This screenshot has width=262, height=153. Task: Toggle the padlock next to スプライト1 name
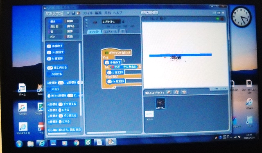tap(123, 22)
